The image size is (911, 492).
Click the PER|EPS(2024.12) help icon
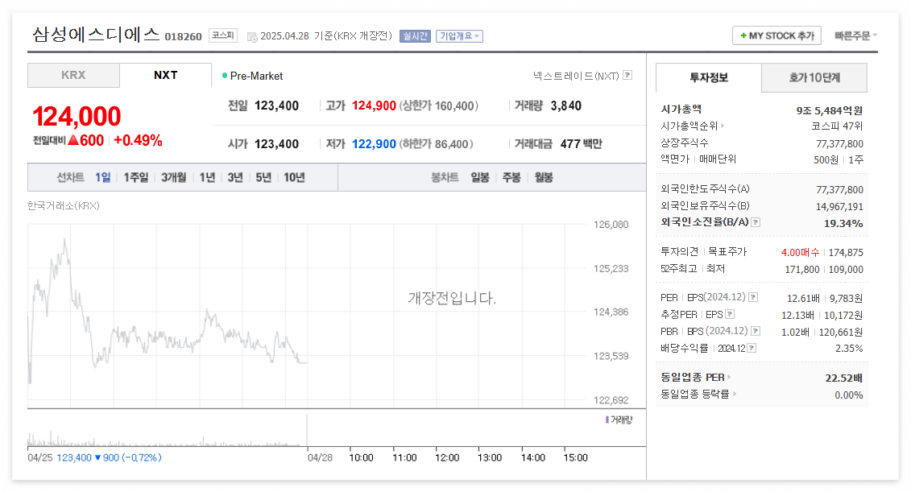point(752,297)
